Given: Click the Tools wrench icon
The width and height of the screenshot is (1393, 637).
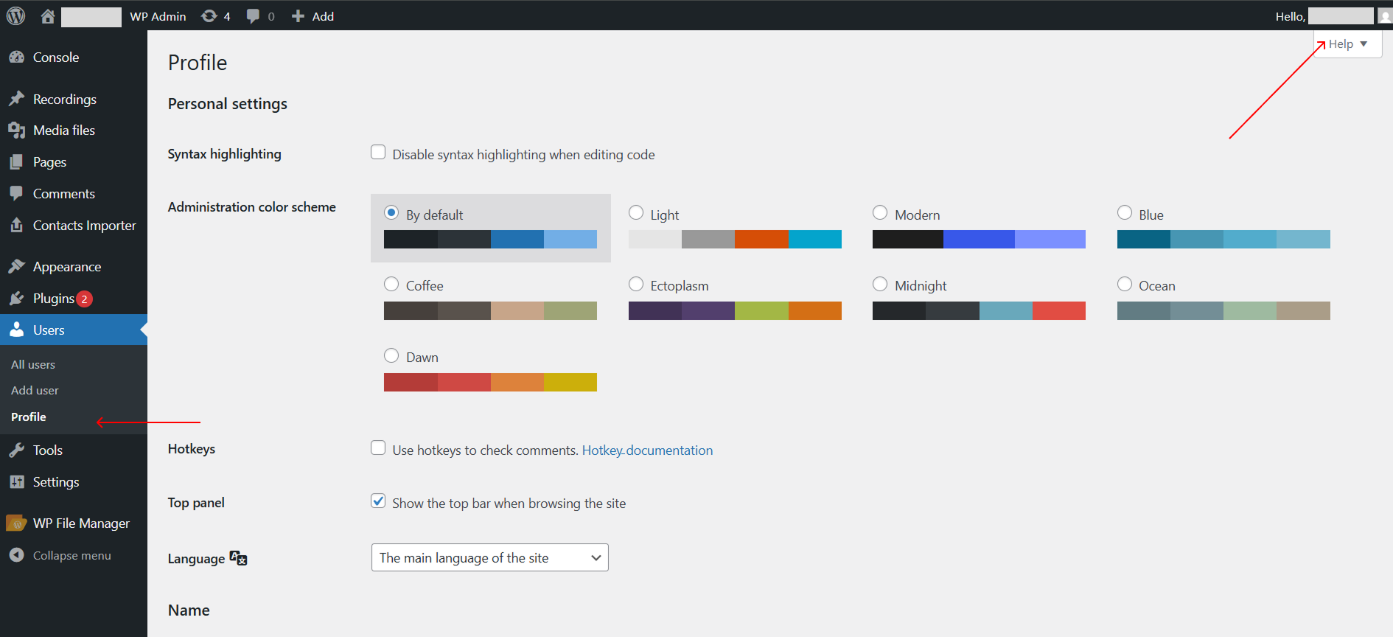Looking at the screenshot, I should (x=16, y=450).
